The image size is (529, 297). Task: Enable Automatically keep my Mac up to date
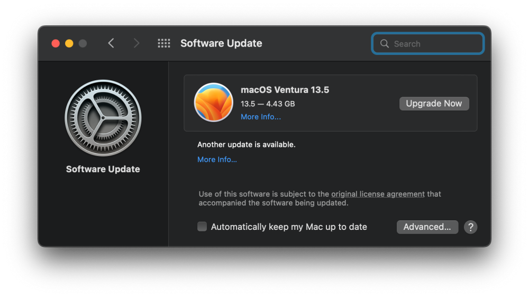(x=202, y=227)
